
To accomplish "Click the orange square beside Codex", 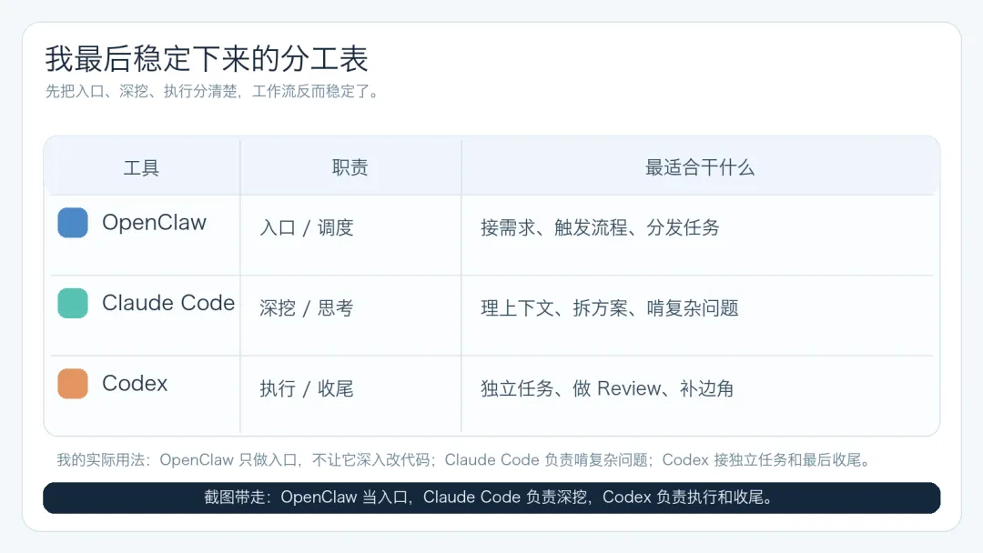I will (x=73, y=383).
